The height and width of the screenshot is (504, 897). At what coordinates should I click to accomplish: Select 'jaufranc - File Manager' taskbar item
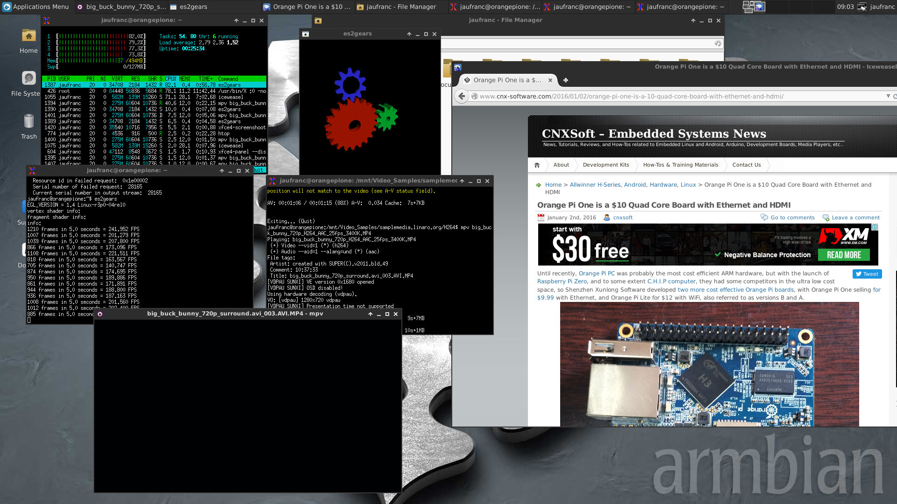[400, 7]
